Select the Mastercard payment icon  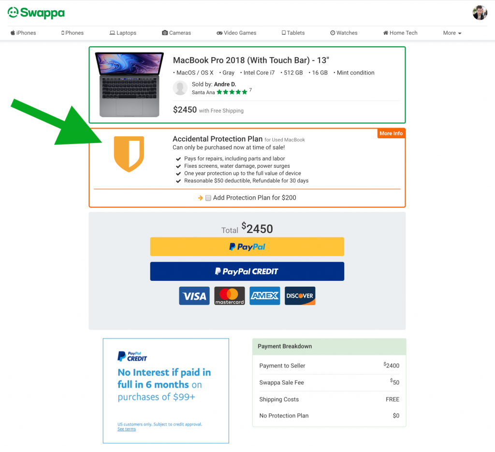coord(230,296)
